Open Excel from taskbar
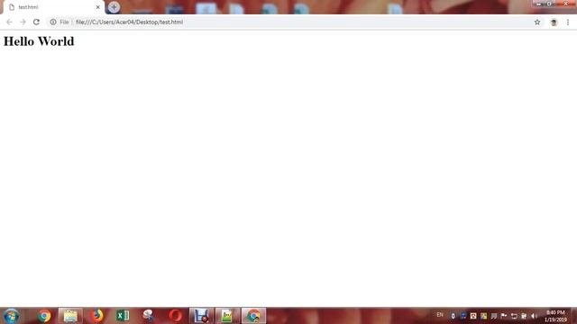Image resolution: width=577 pixels, height=324 pixels. tap(123, 316)
